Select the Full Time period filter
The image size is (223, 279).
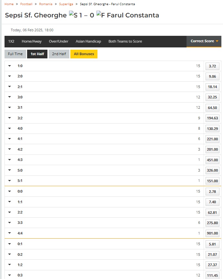pos(15,54)
